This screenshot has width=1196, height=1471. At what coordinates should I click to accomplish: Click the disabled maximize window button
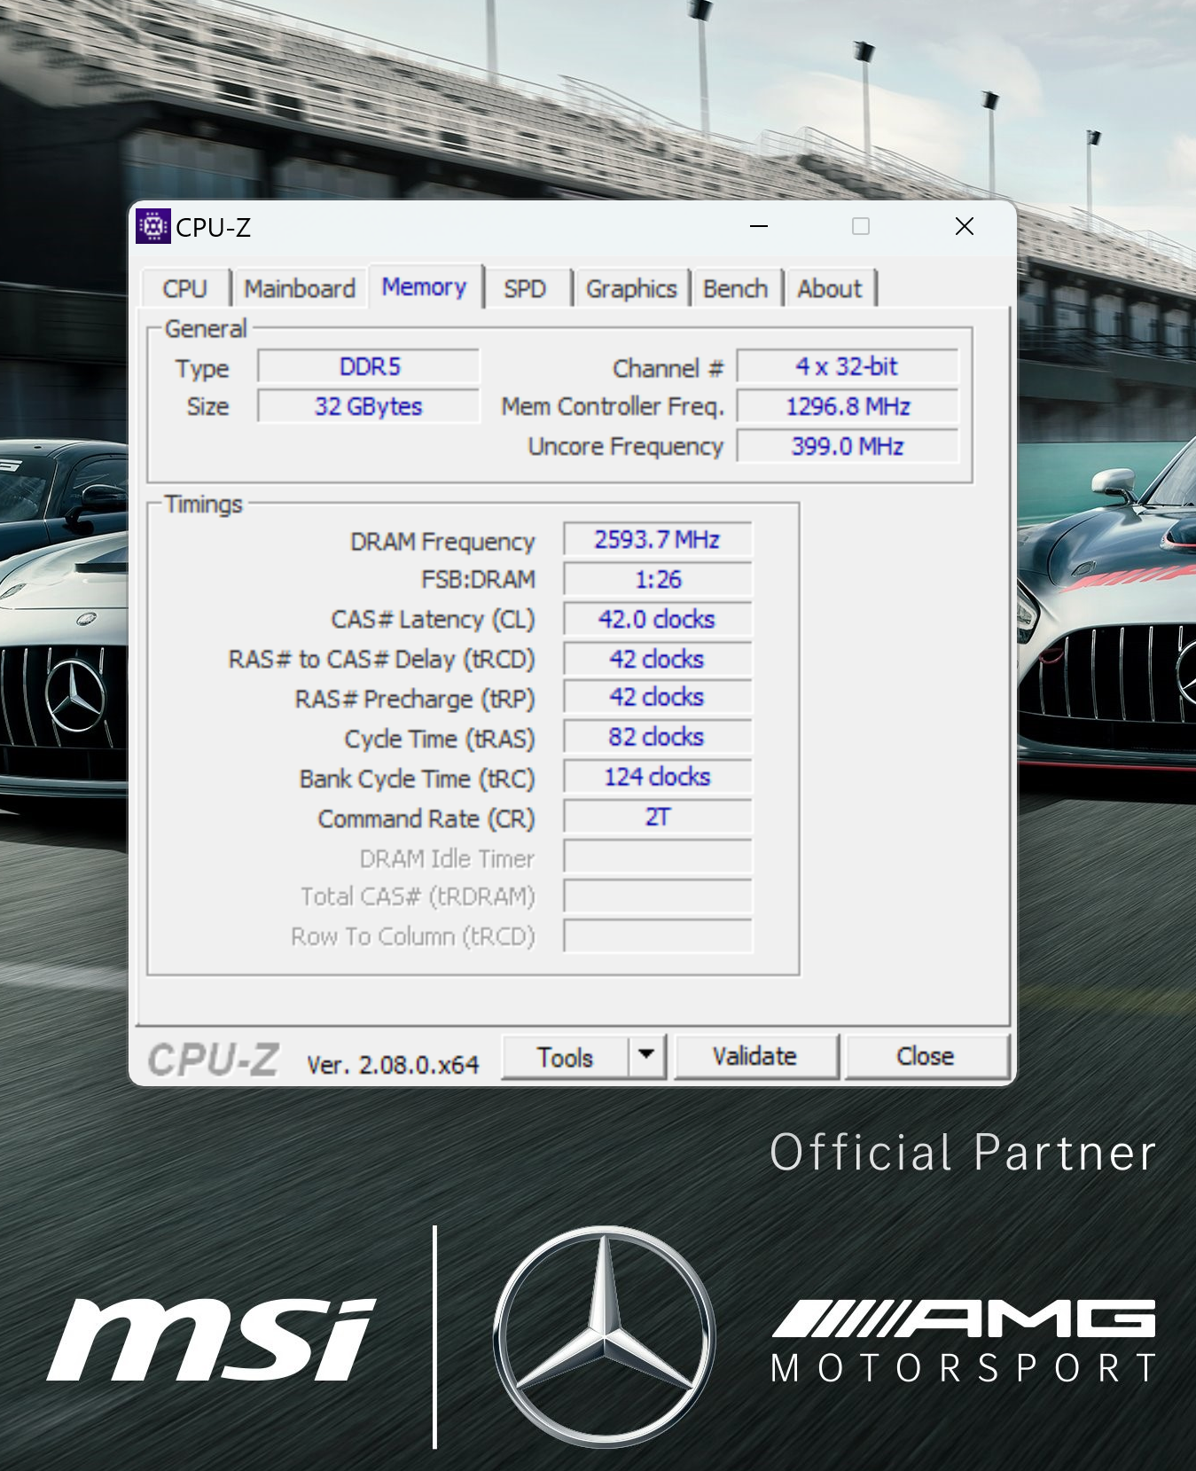pos(861,226)
